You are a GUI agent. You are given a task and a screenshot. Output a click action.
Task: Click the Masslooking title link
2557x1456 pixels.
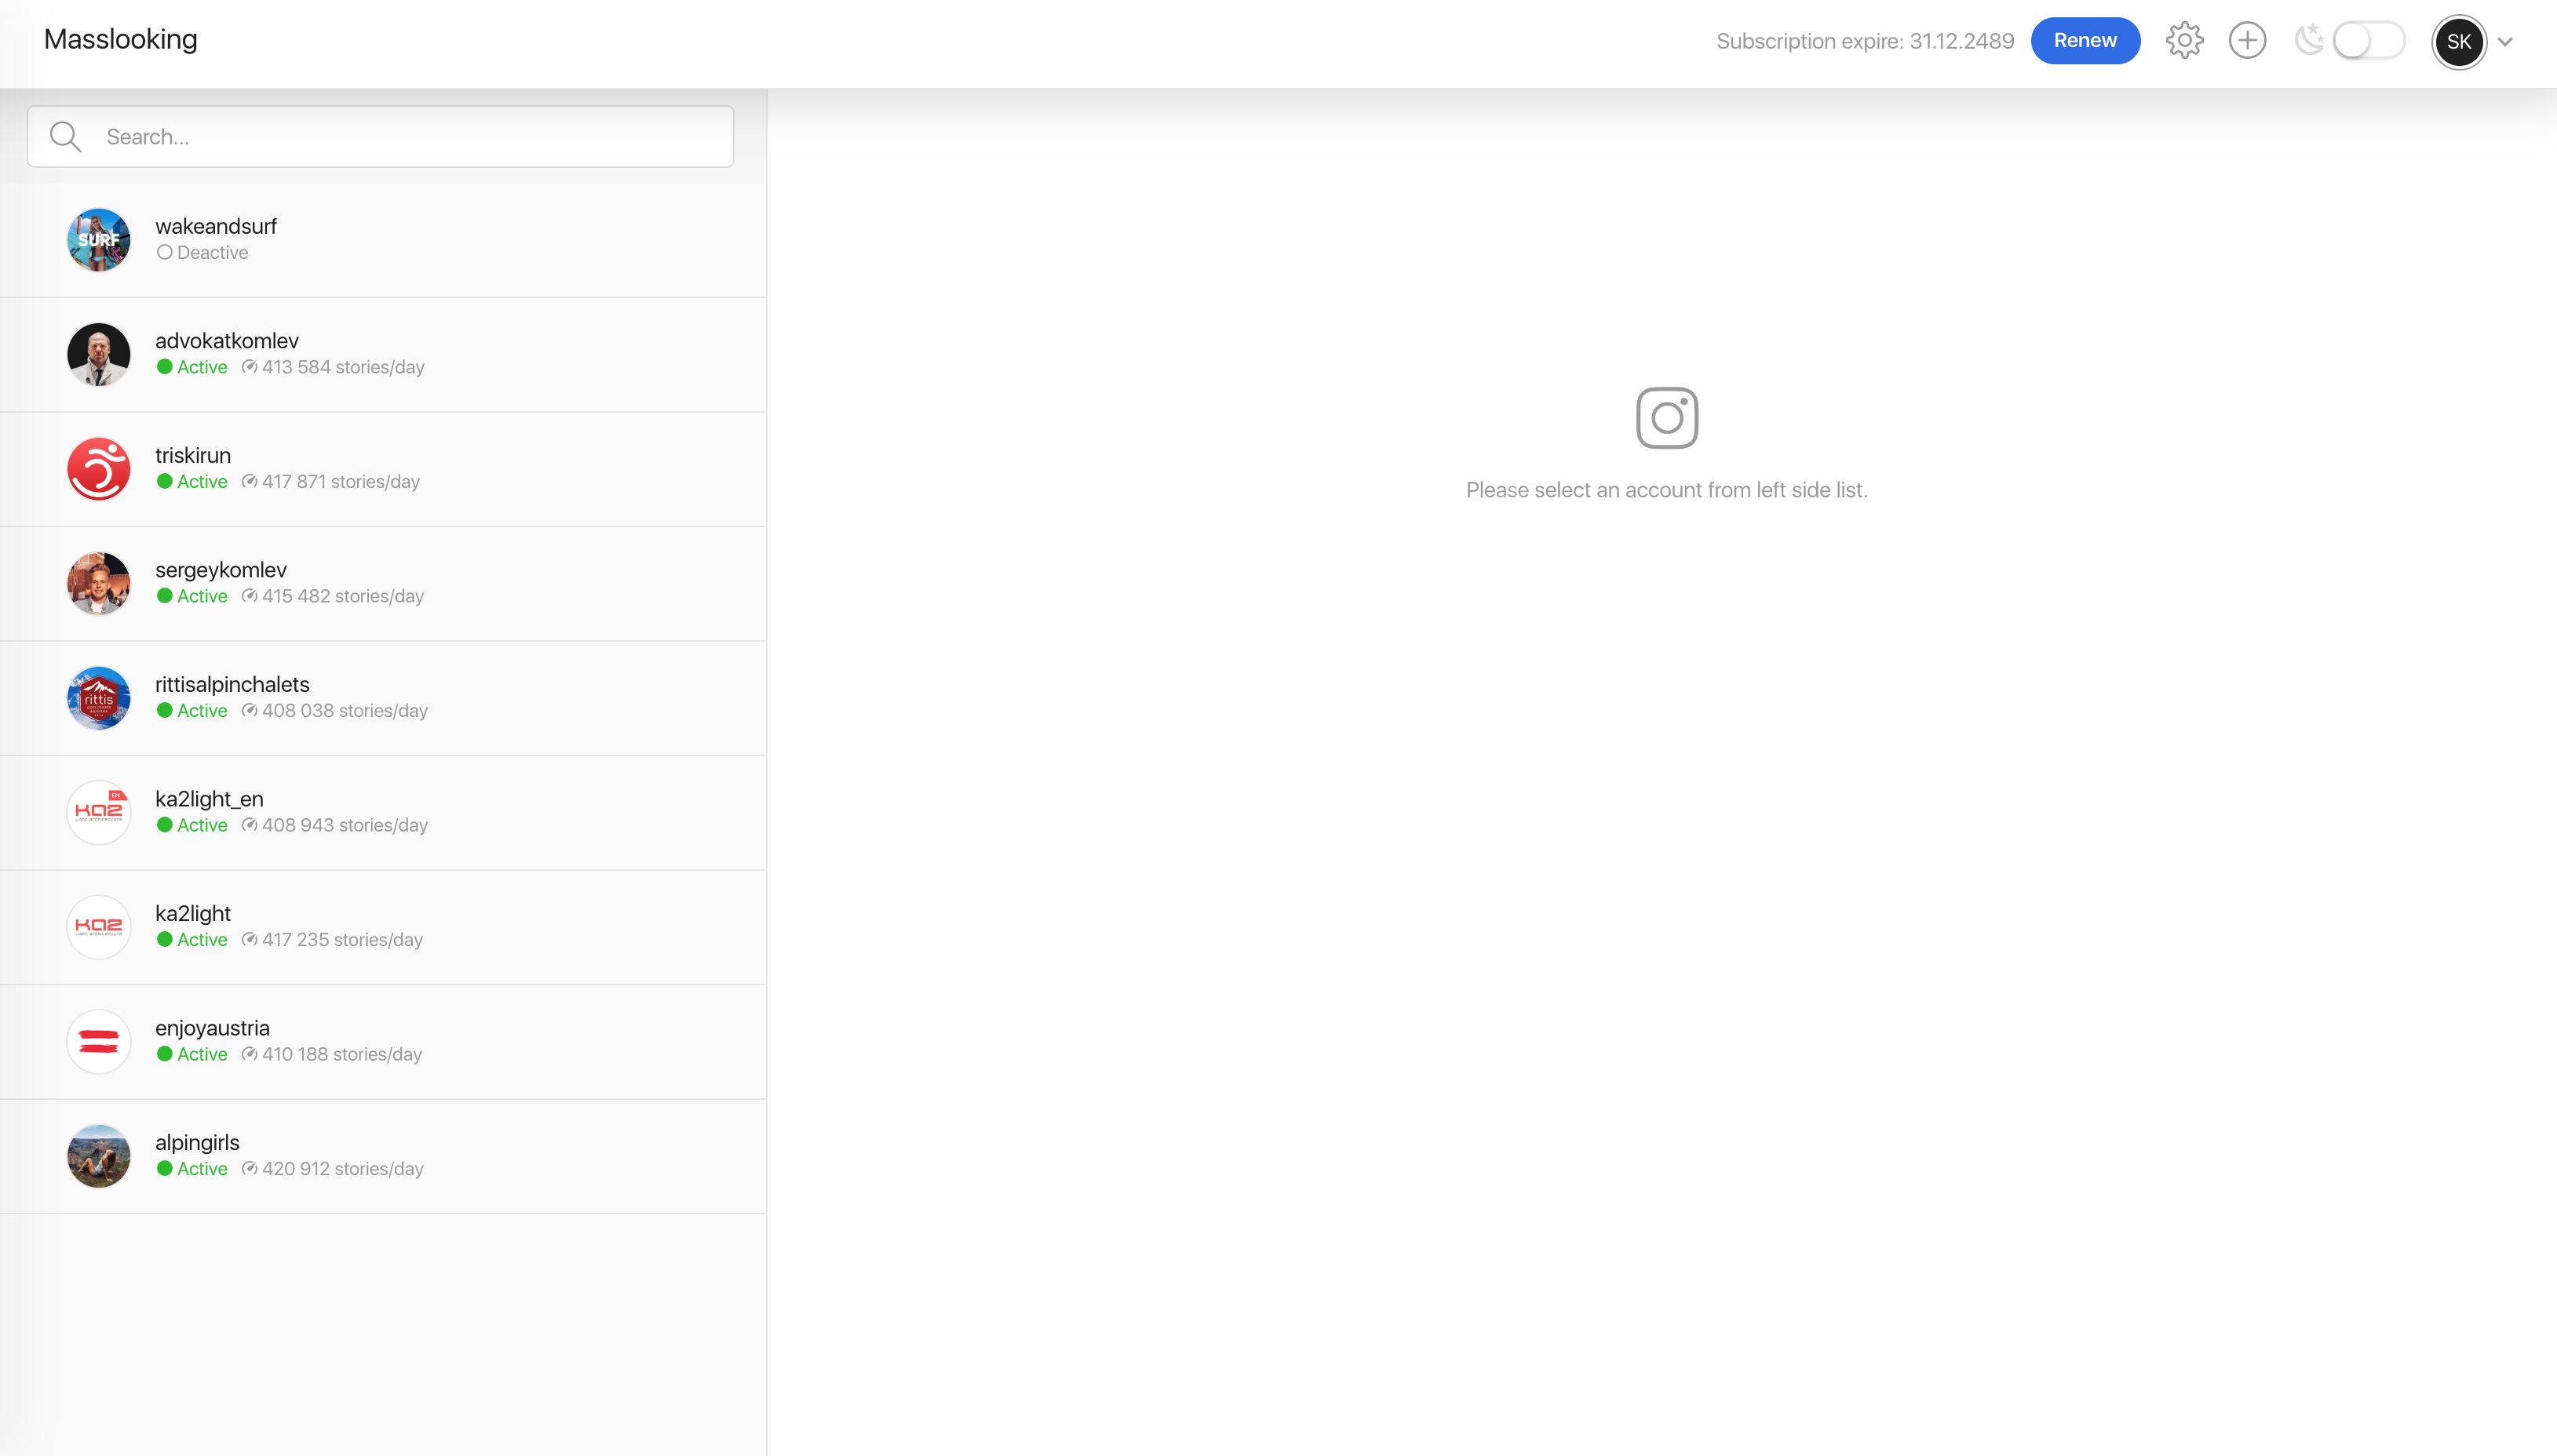[120, 39]
